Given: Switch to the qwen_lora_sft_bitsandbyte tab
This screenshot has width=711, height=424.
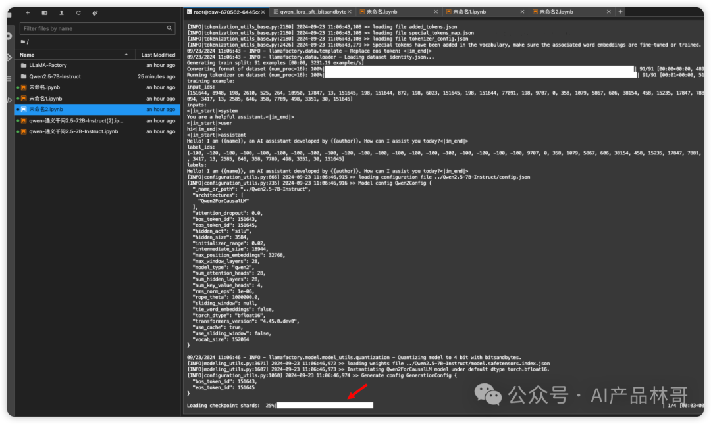Looking at the screenshot, I should [313, 12].
